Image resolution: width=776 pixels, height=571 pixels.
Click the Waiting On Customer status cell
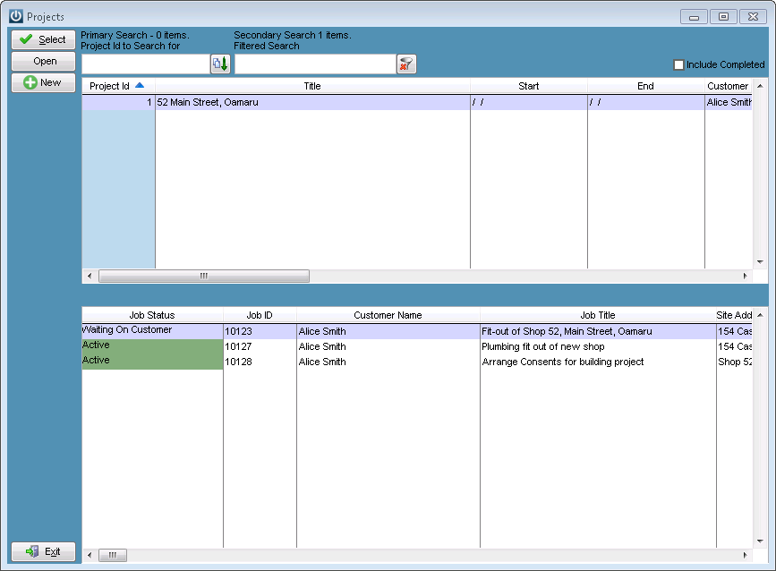[x=152, y=331]
